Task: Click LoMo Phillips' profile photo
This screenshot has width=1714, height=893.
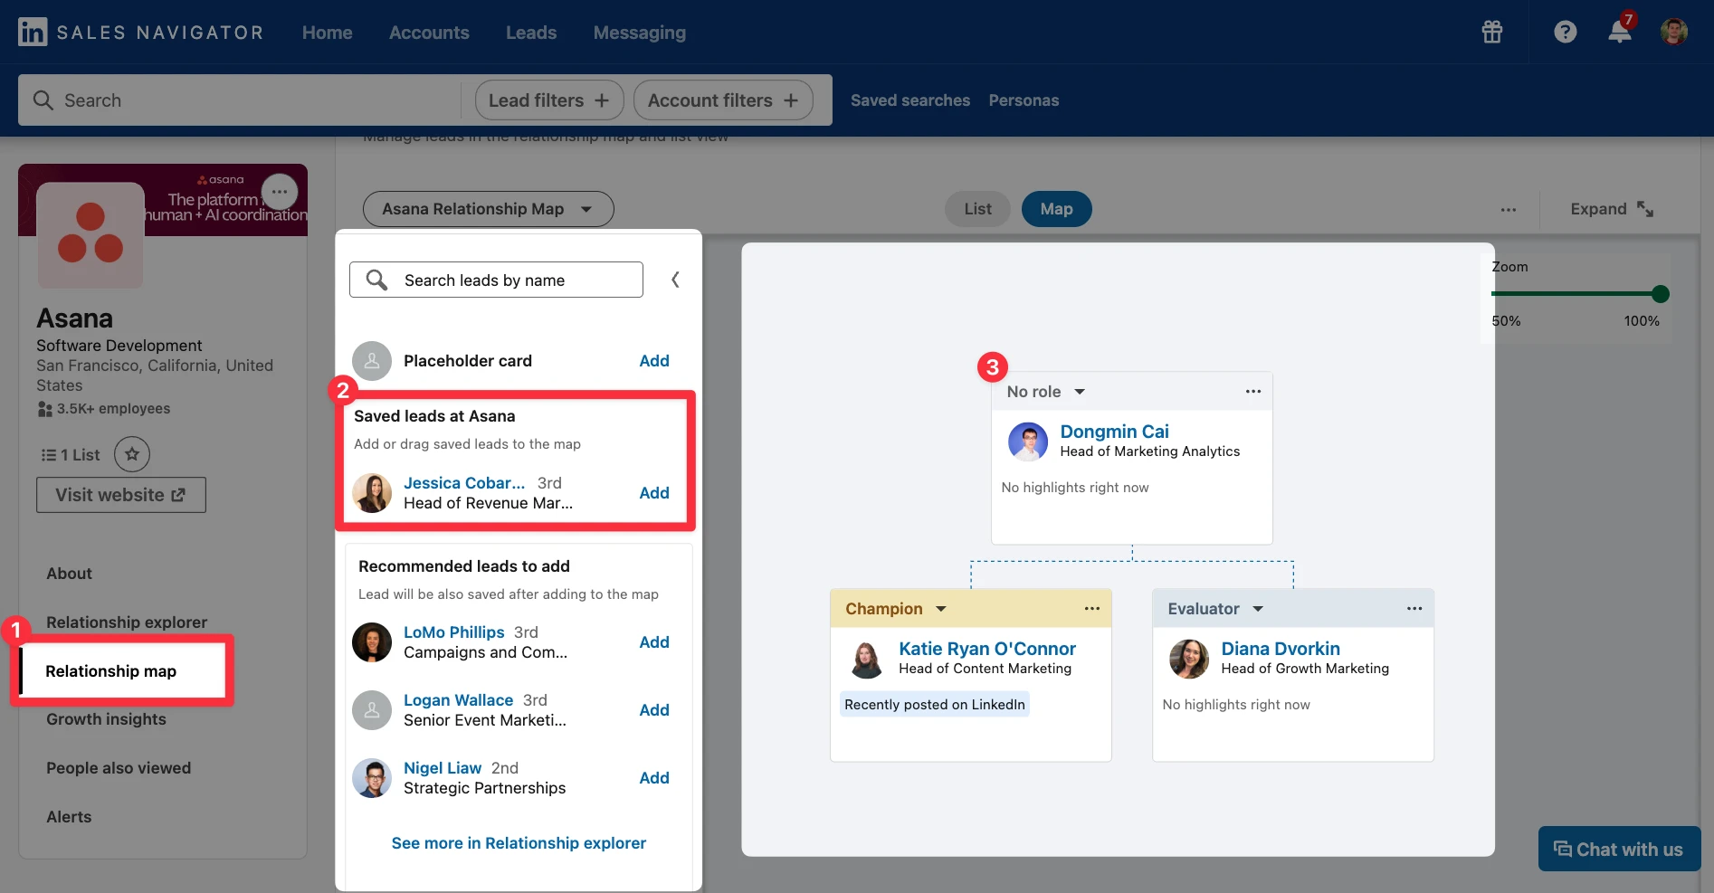Action: click(372, 642)
